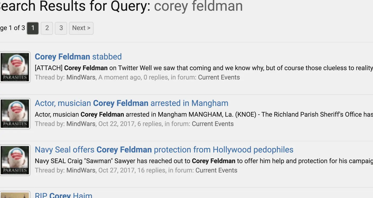
Task: Open the "Corey Feldman stabbed" thread
Action: [x=78, y=57]
